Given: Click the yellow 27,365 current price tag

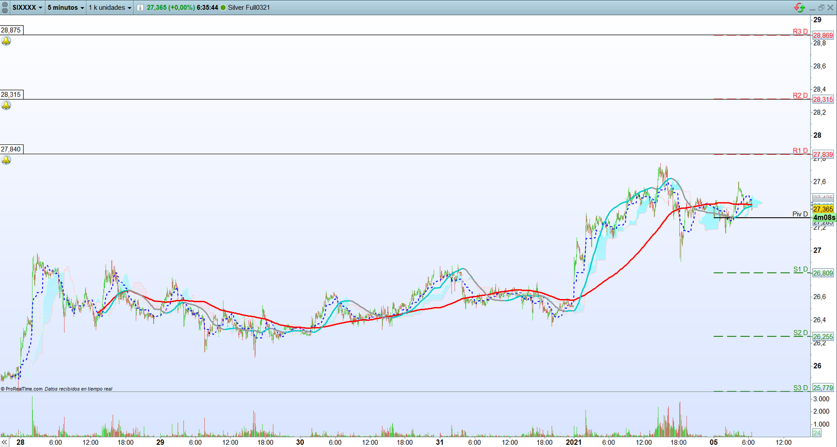Looking at the screenshot, I should point(823,209).
